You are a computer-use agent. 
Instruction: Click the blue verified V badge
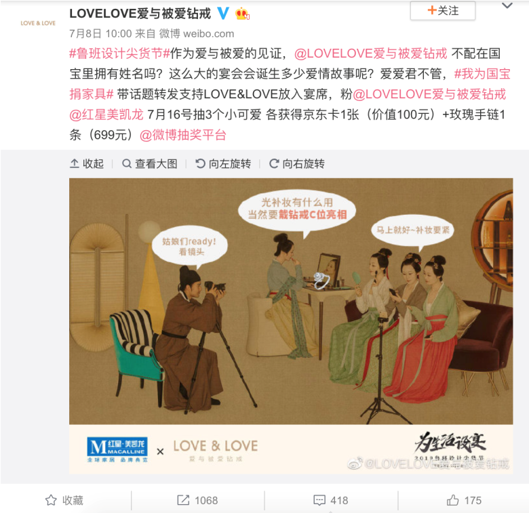pyautogui.click(x=222, y=14)
